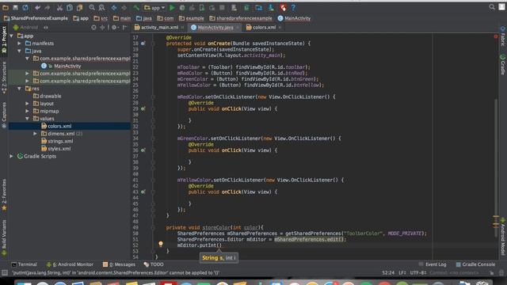The height and width of the screenshot is (285, 507).
Task: Expand the mipmap folder
Action: [x=27, y=111]
